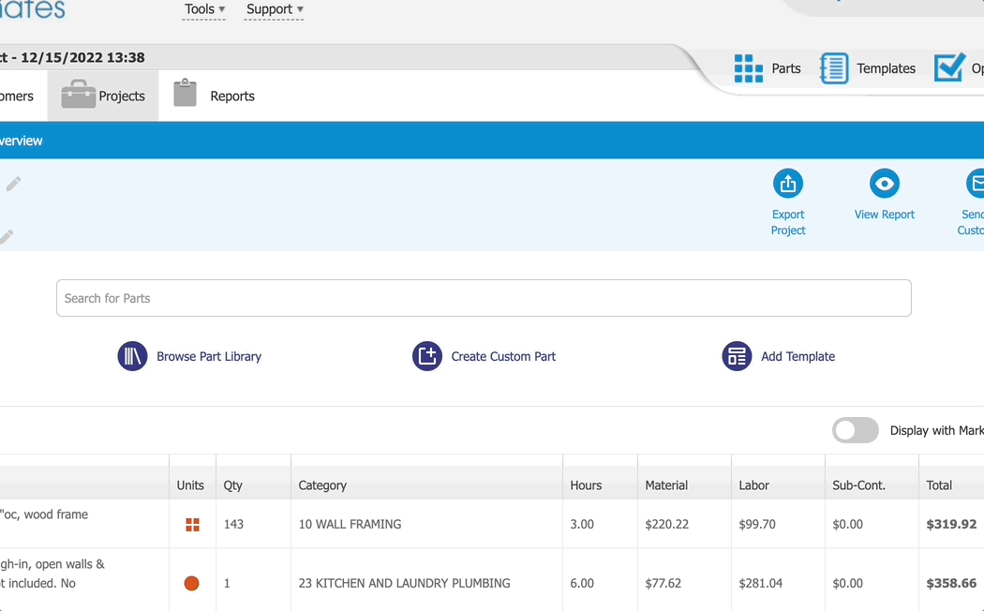Click the Create Custom Part icon

point(427,356)
